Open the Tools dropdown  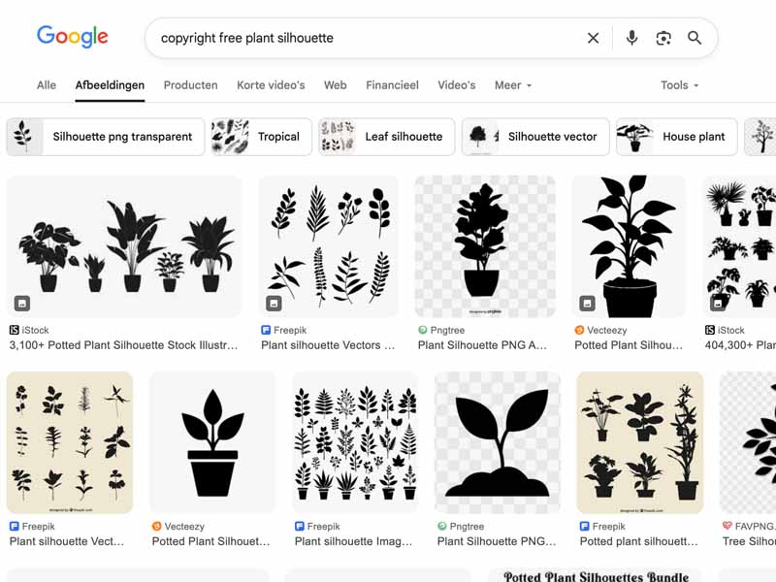pyautogui.click(x=679, y=85)
